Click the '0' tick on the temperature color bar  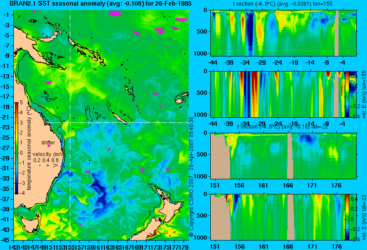coord(21,153)
